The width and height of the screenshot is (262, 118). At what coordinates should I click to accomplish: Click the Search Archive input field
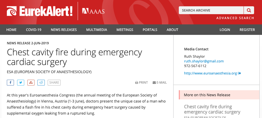click(x=211, y=10)
